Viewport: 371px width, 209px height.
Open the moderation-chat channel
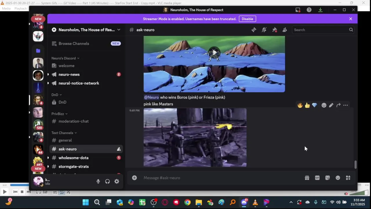[86, 121]
